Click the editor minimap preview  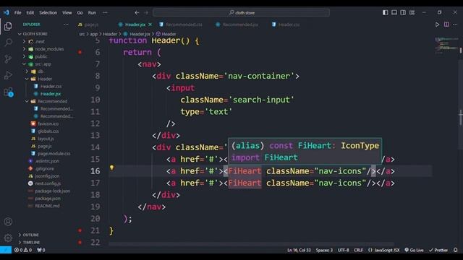446,45
